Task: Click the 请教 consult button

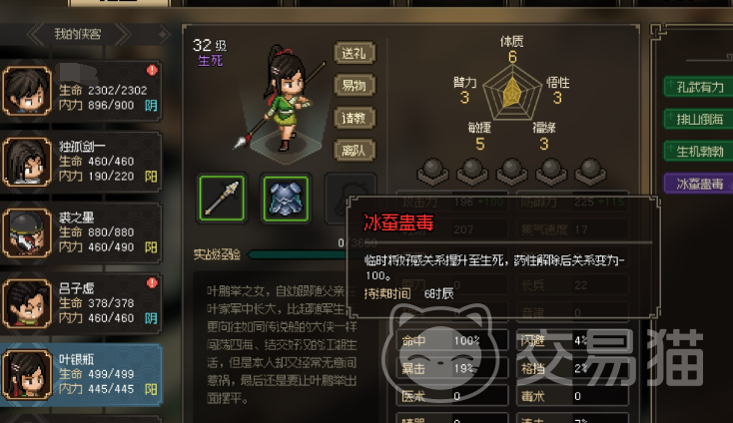Action: point(355,118)
